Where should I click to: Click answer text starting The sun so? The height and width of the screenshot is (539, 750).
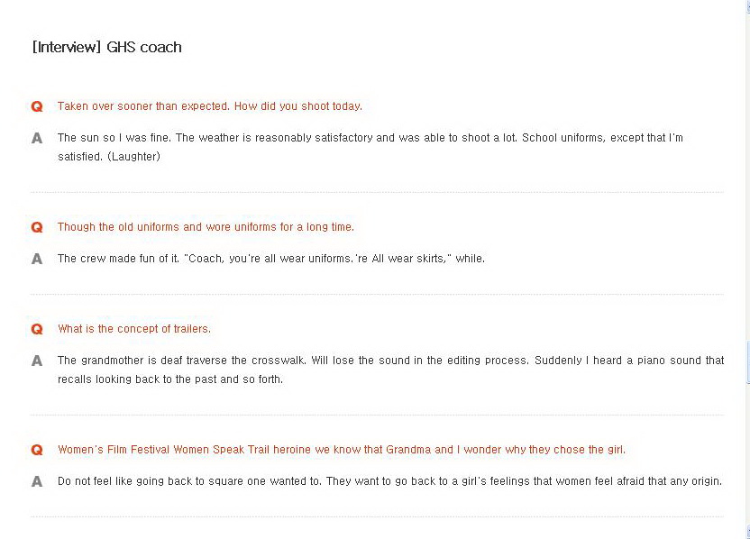tap(370, 147)
